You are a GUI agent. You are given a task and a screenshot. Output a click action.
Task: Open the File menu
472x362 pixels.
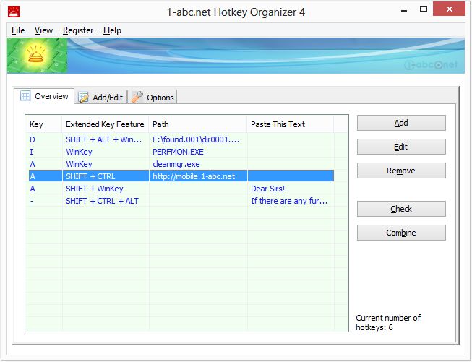(18, 30)
